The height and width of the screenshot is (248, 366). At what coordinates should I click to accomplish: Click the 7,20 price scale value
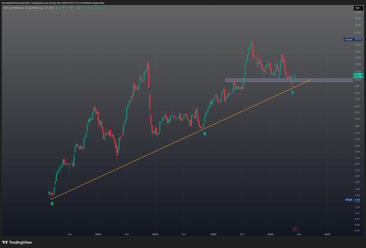tap(358, 99)
